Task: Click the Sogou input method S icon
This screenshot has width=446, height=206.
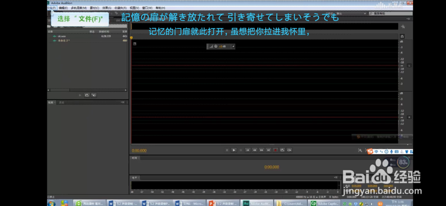Action: coord(370,152)
